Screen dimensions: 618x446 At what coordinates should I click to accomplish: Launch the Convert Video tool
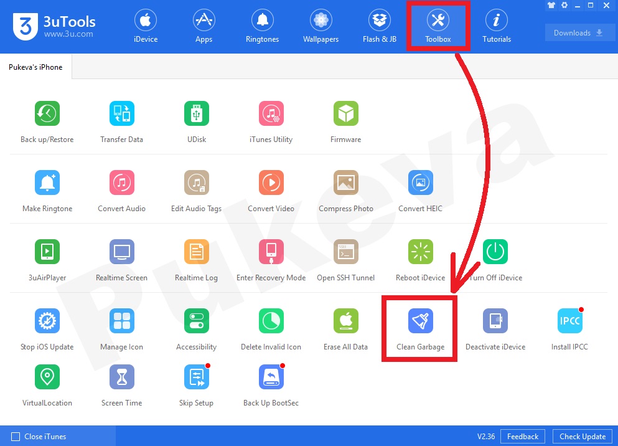[271, 183]
